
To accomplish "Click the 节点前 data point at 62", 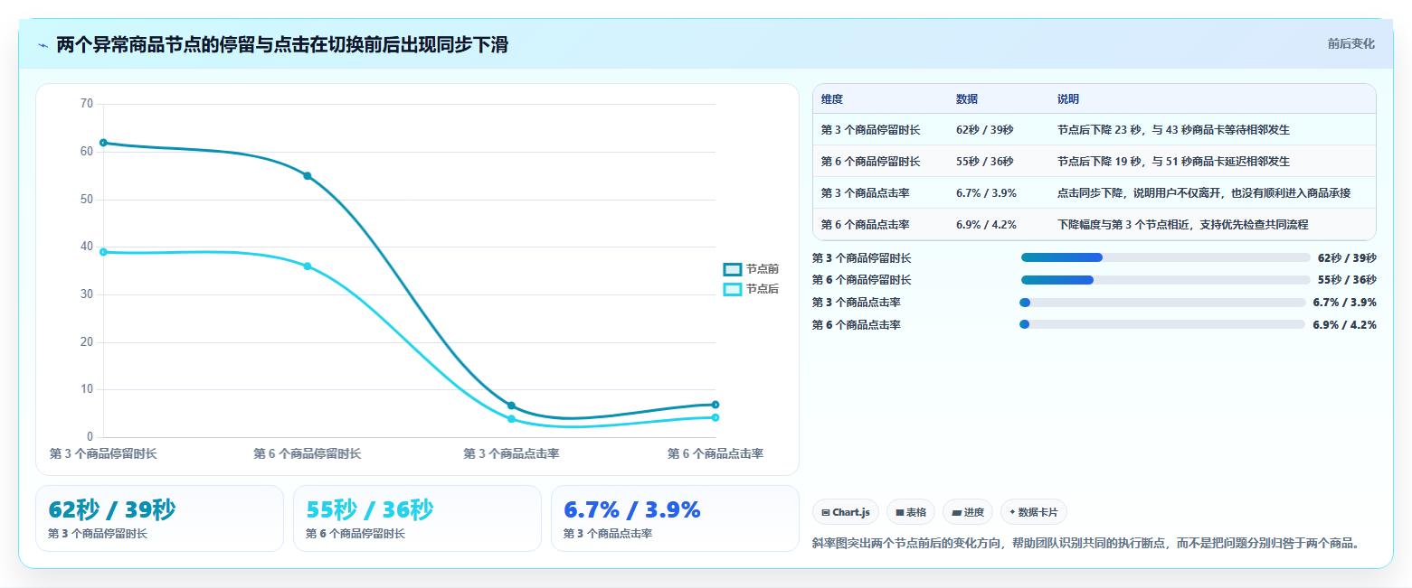I will point(103,143).
